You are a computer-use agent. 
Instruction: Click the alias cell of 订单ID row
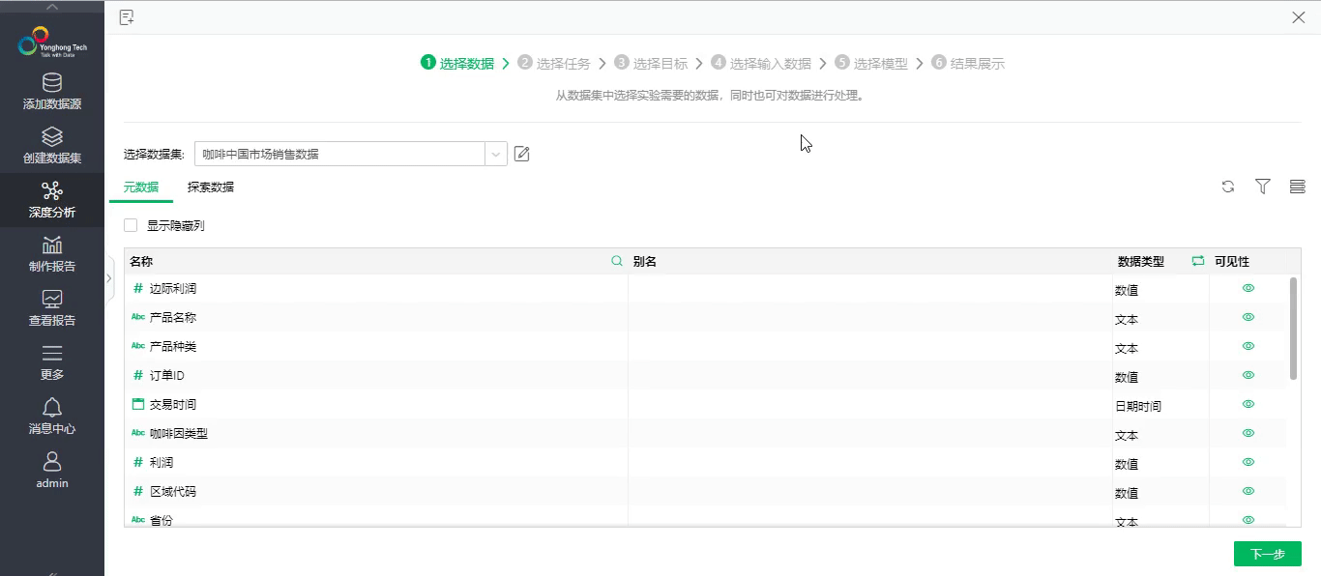pos(870,376)
